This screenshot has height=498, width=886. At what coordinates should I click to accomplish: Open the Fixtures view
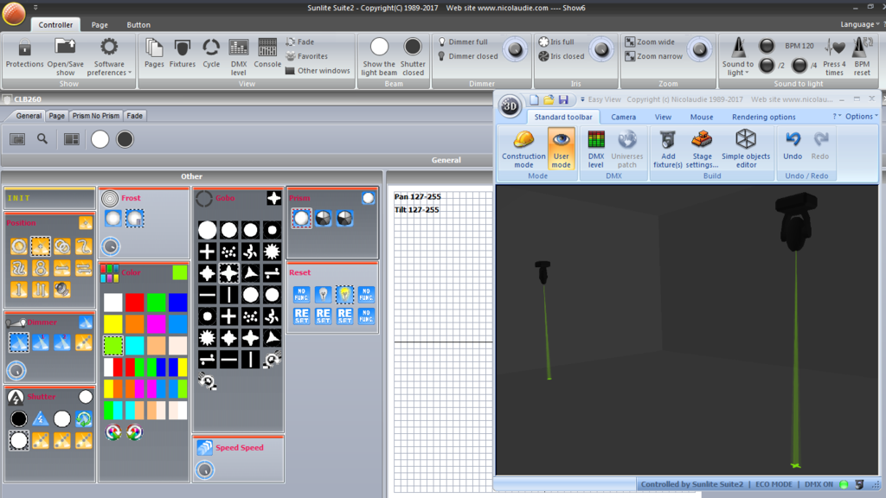pyautogui.click(x=182, y=54)
